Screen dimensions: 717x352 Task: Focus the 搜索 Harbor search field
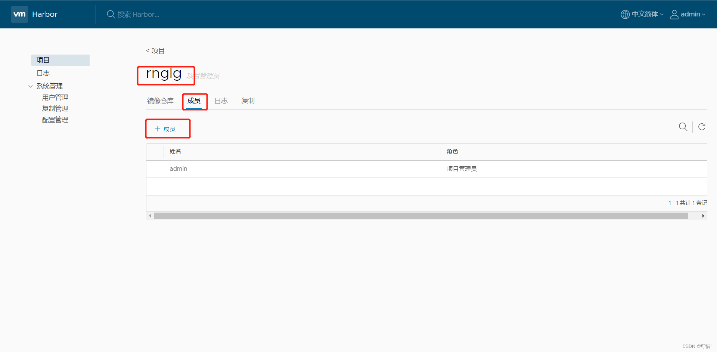(x=138, y=14)
